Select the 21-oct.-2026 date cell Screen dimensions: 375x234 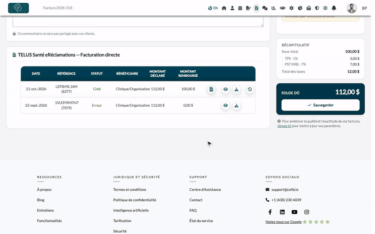click(x=36, y=89)
